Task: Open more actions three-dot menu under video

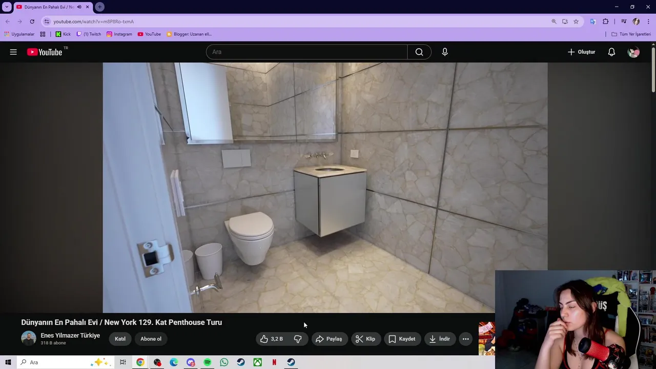Action: 465,339
